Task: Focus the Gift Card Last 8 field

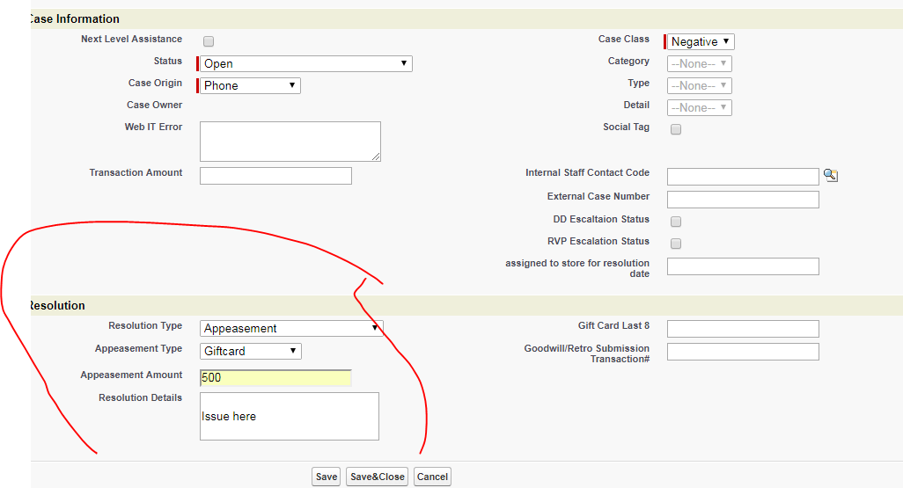Action: point(743,329)
